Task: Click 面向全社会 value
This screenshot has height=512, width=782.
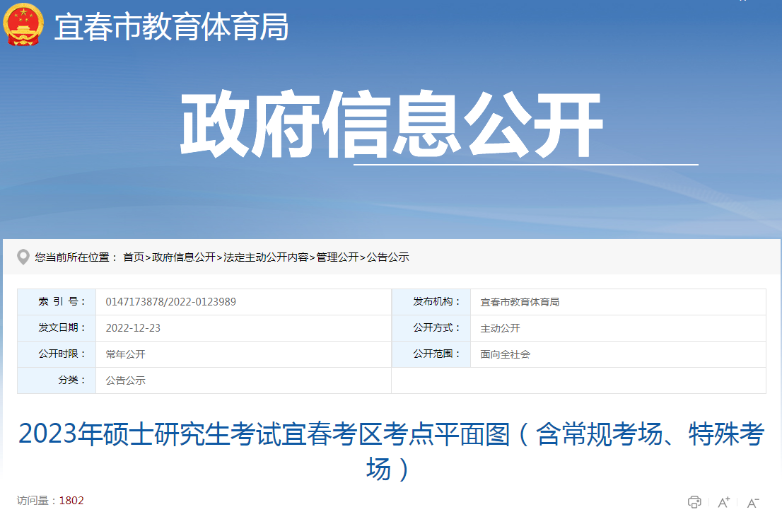Action: (x=506, y=354)
